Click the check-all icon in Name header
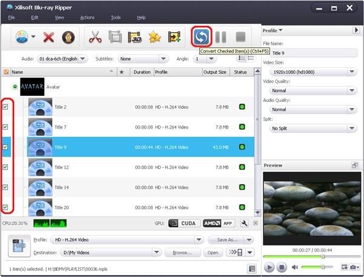The image size is (364, 277). pos(6,72)
